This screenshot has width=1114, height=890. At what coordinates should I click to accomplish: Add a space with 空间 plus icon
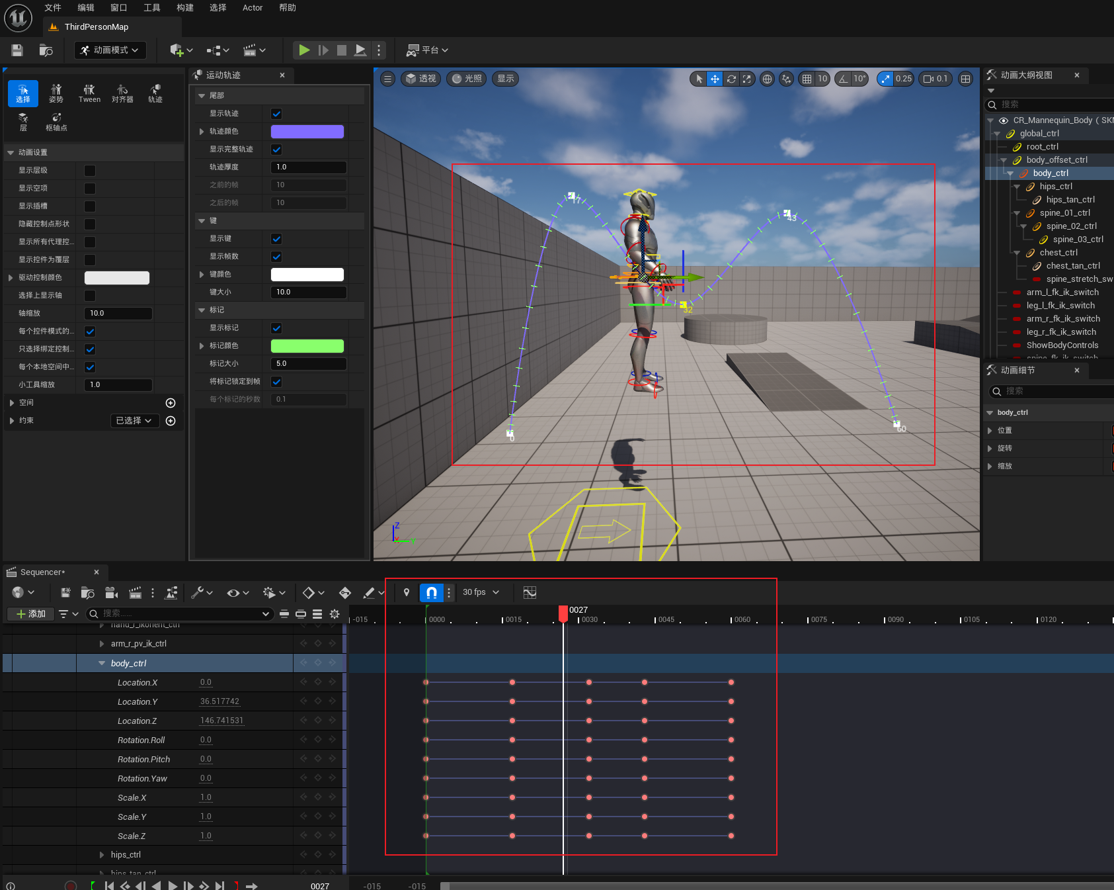click(171, 403)
